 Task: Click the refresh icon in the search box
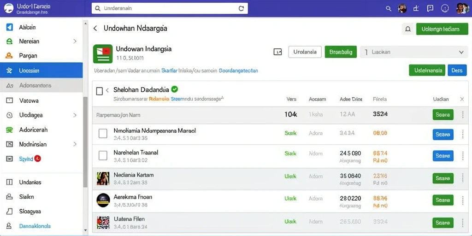(241, 8)
